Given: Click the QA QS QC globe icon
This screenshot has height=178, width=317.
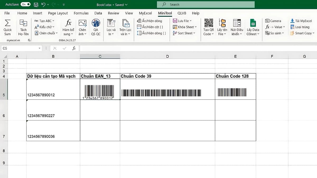Looking at the screenshot, I should click(x=96, y=23).
